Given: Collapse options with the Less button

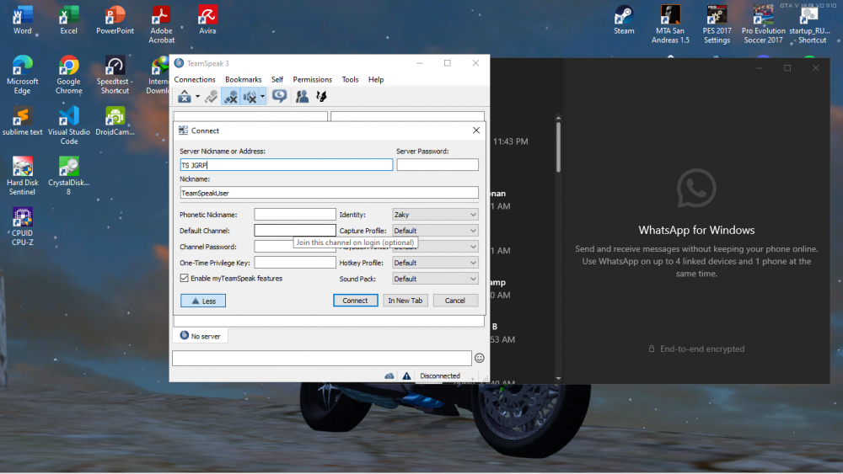Looking at the screenshot, I should (x=203, y=301).
